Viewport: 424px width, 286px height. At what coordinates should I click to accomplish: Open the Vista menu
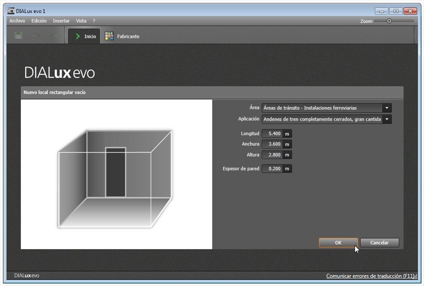[x=81, y=21]
